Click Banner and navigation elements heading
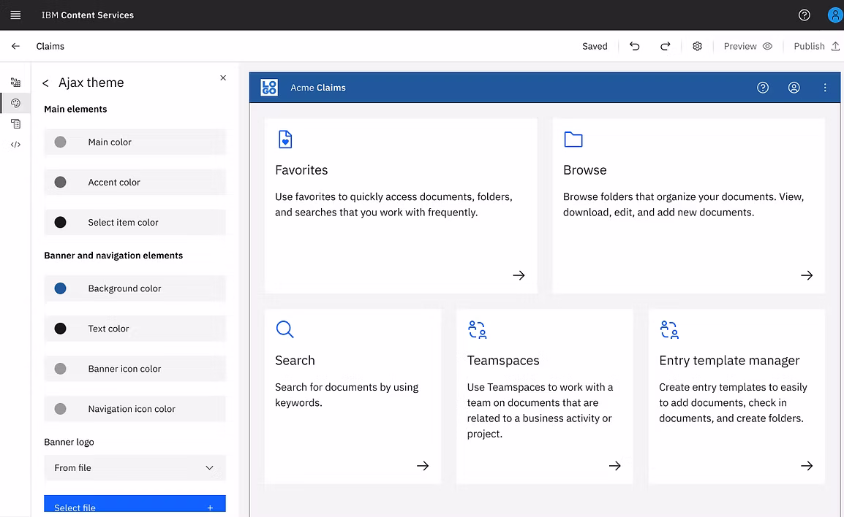Viewport: 844px width, 517px height. (x=113, y=256)
